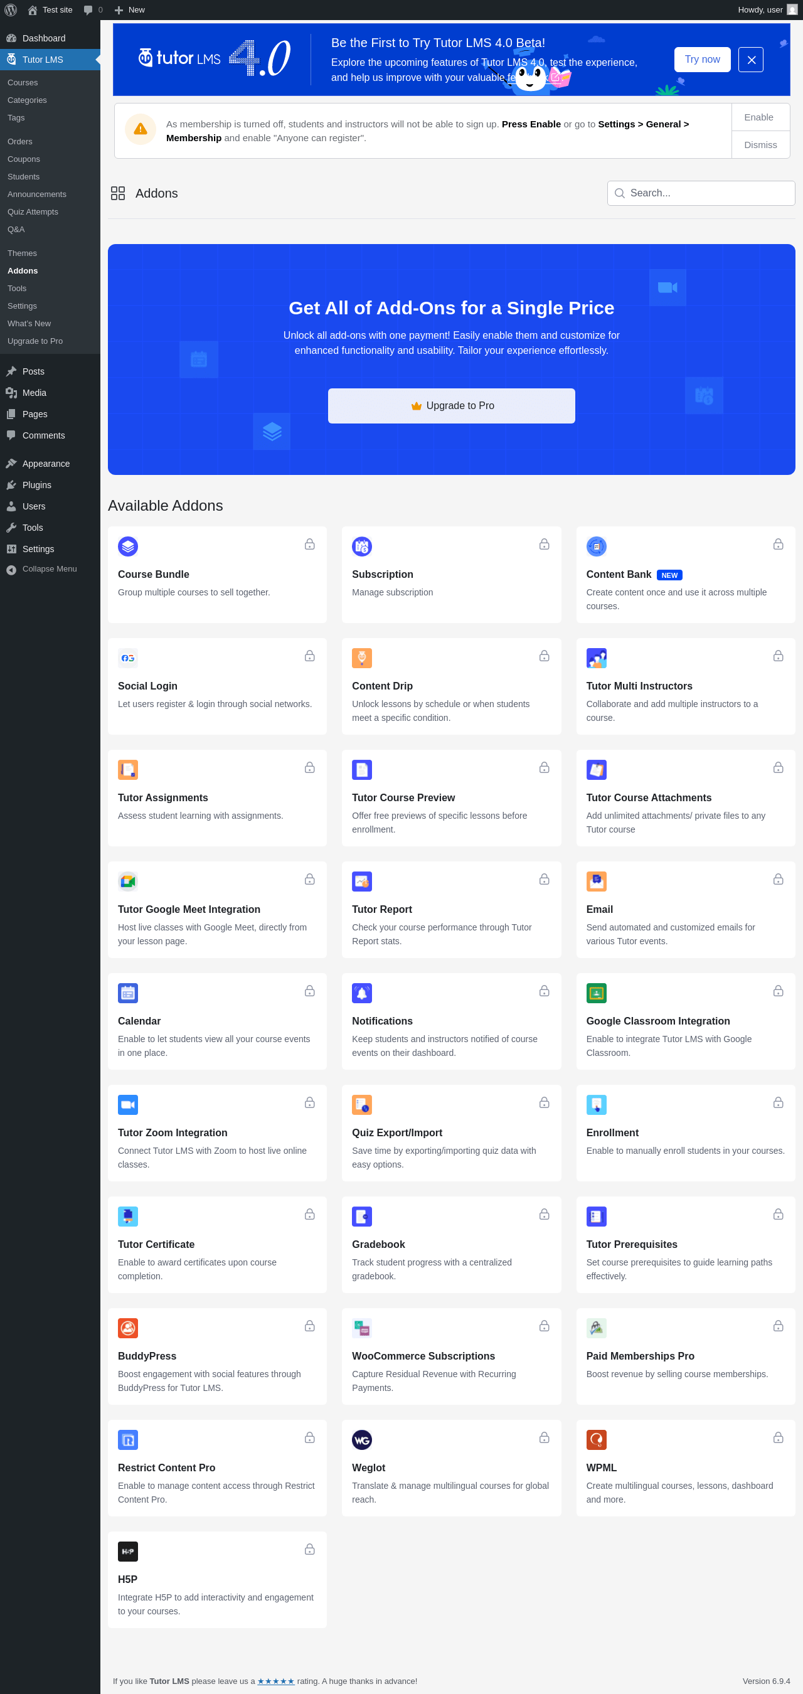The height and width of the screenshot is (1694, 803).
Task: Click the Tutor Course Preview icon
Action: [x=362, y=769]
